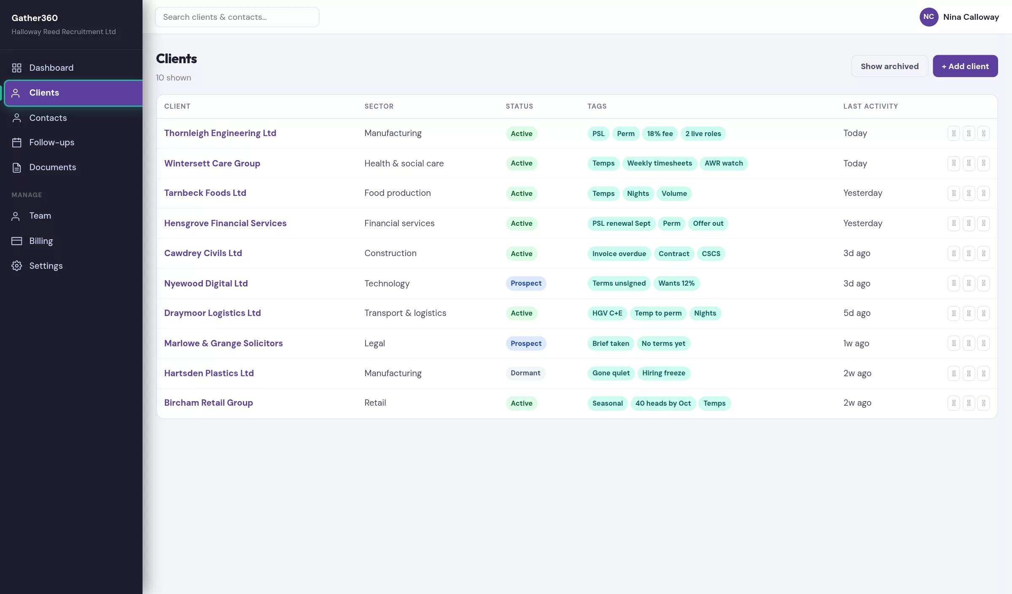This screenshot has height=594, width=1012.
Task: Click the Invoice overdue tag
Action: [x=619, y=254]
